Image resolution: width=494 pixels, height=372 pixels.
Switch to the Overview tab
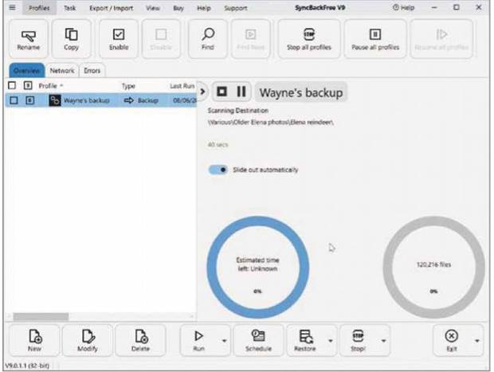pos(27,70)
